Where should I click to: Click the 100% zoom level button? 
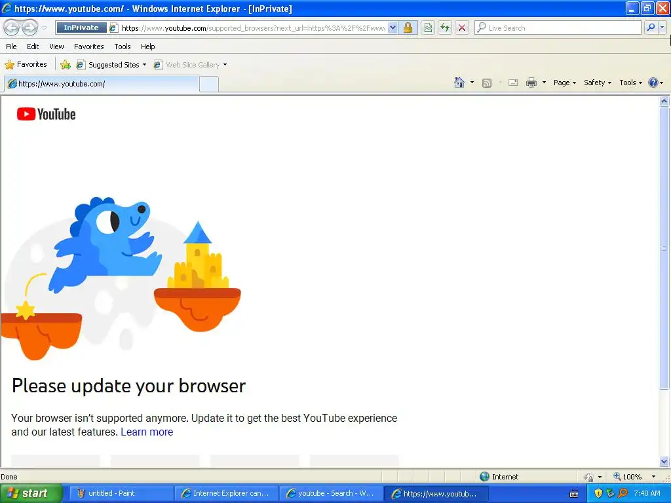click(x=627, y=477)
